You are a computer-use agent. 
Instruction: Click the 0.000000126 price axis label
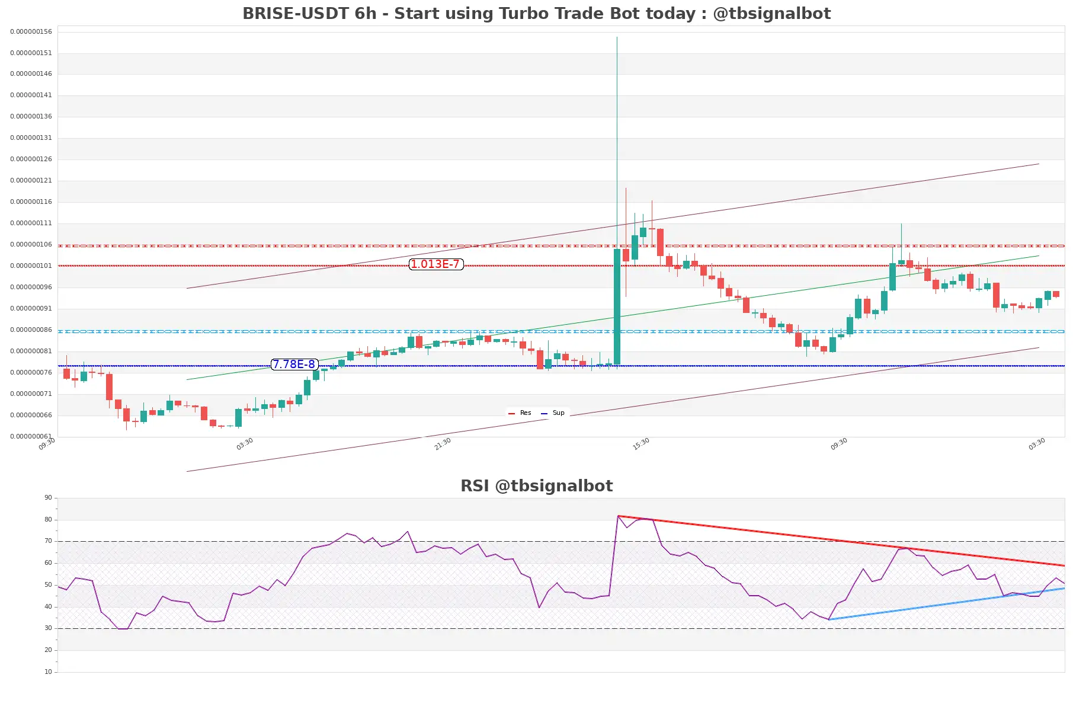point(31,159)
